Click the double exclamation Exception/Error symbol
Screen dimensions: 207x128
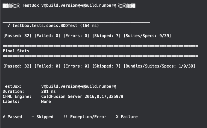tap(65, 117)
